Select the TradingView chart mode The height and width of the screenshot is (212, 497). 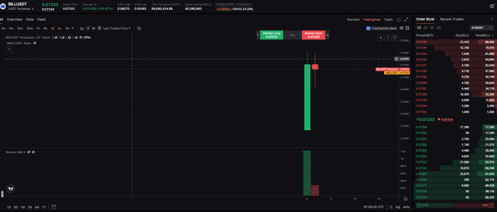coord(372,19)
